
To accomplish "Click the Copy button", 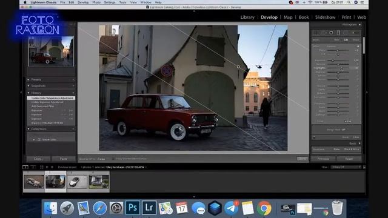I will point(38,159).
